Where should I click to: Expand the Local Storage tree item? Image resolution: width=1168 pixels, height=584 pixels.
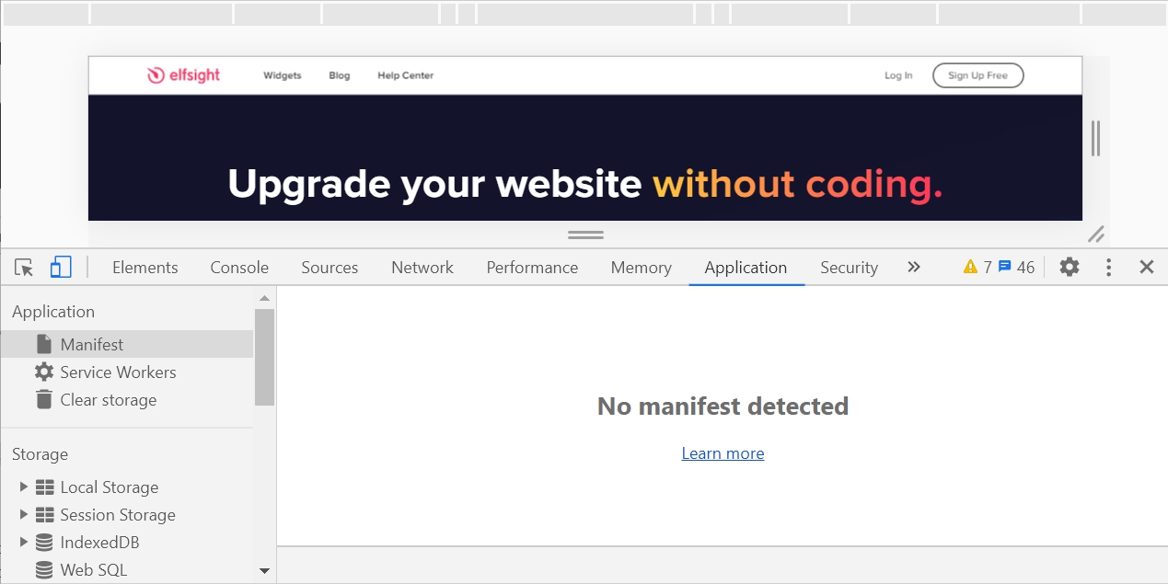(x=22, y=487)
